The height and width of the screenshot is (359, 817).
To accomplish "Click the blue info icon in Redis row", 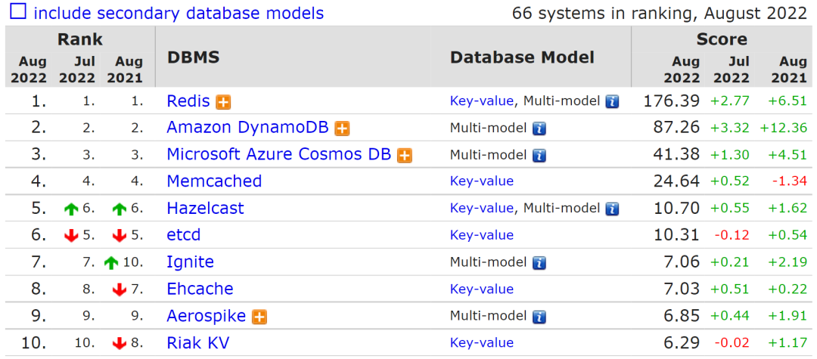I will [612, 102].
